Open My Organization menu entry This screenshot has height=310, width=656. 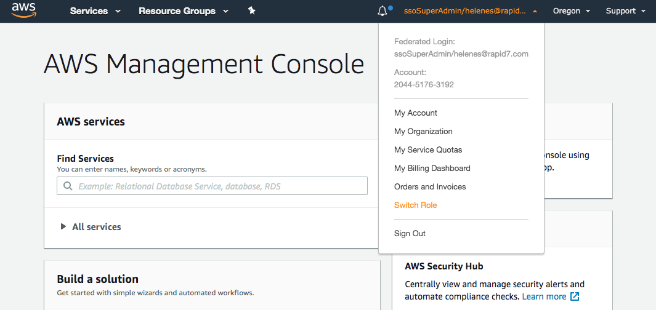[x=423, y=132]
